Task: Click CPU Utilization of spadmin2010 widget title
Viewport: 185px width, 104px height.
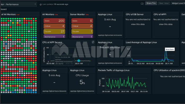Action: pos(169,70)
